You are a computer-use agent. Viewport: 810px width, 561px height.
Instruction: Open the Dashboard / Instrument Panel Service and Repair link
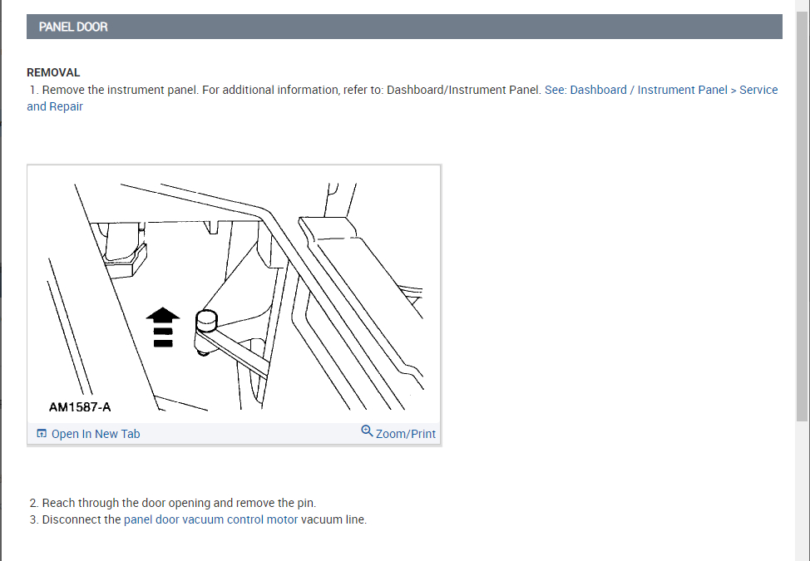click(x=660, y=90)
